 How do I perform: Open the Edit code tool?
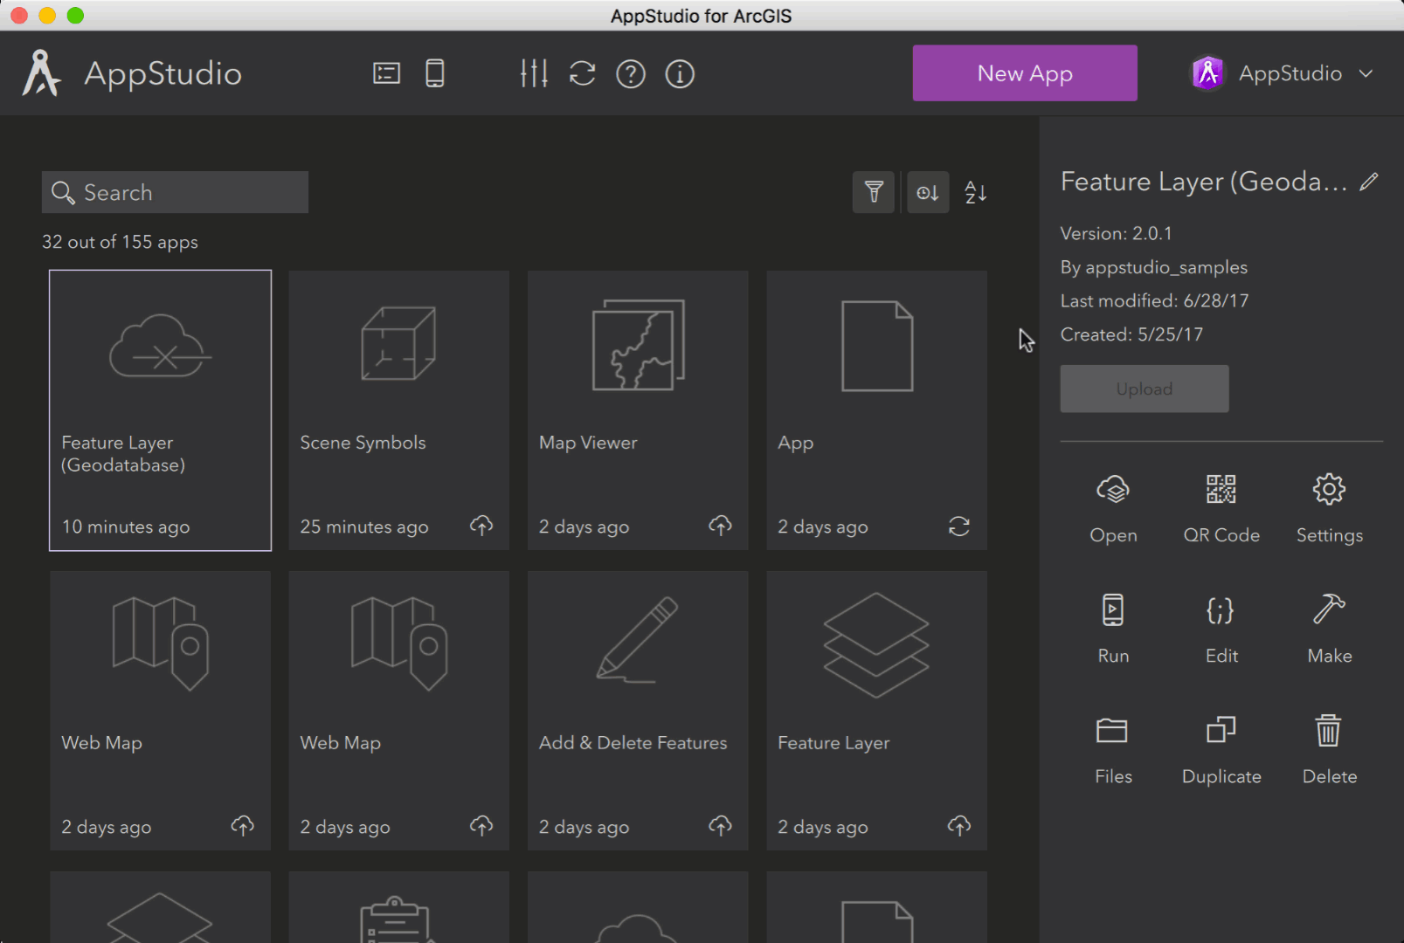(1221, 628)
